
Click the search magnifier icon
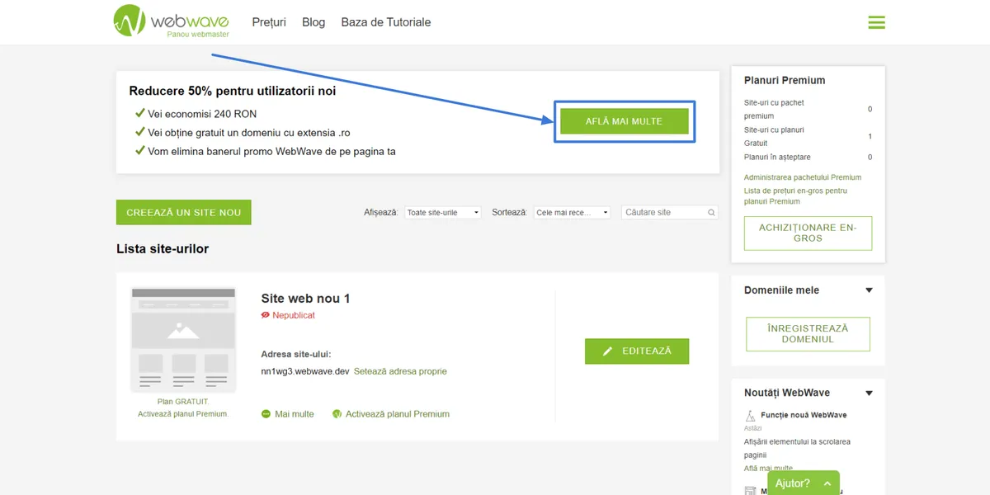(711, 213)
